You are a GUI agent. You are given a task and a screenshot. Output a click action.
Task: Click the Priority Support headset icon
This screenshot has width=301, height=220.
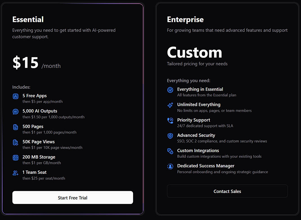pyautogui.click(x=170, y=120)
